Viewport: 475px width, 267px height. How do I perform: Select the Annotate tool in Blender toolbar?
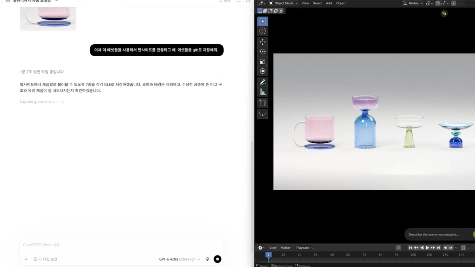pos(262,82)
